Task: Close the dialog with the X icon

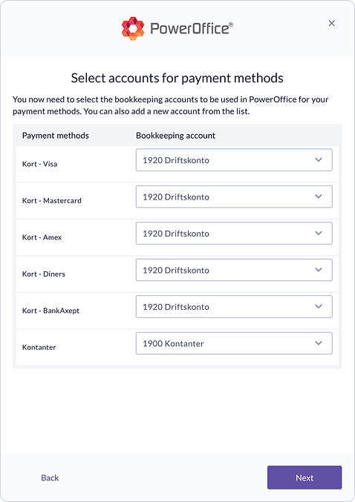Action: [x=331, y=23]
